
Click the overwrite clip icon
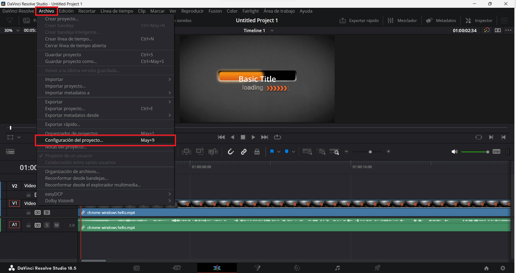tap(200, 152)
